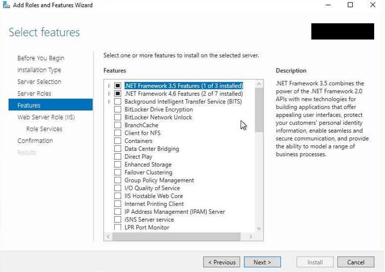Enable Background Intelligent Transfer Service (BITS) checkbox

click(x=118, y=101)
